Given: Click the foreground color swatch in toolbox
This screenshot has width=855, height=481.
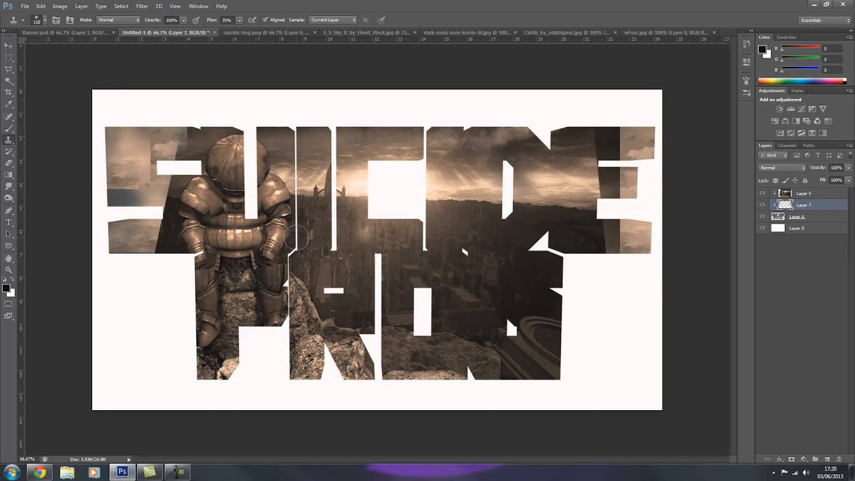Looking at the screenshot, I should tap(6, 289).
